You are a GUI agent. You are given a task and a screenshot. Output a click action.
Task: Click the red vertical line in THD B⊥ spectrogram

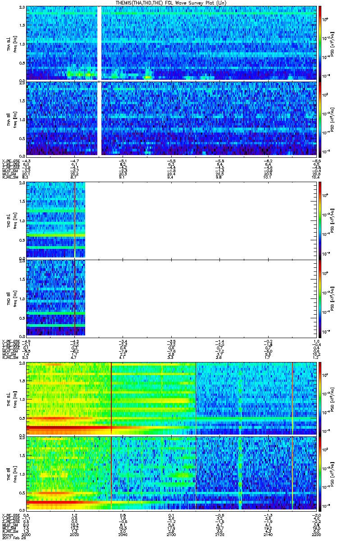[x=75, y=220]
